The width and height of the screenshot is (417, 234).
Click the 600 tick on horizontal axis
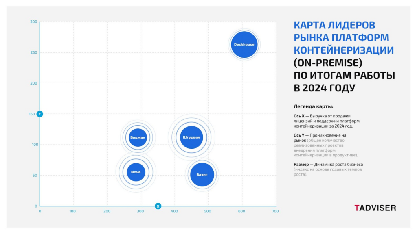241,212
